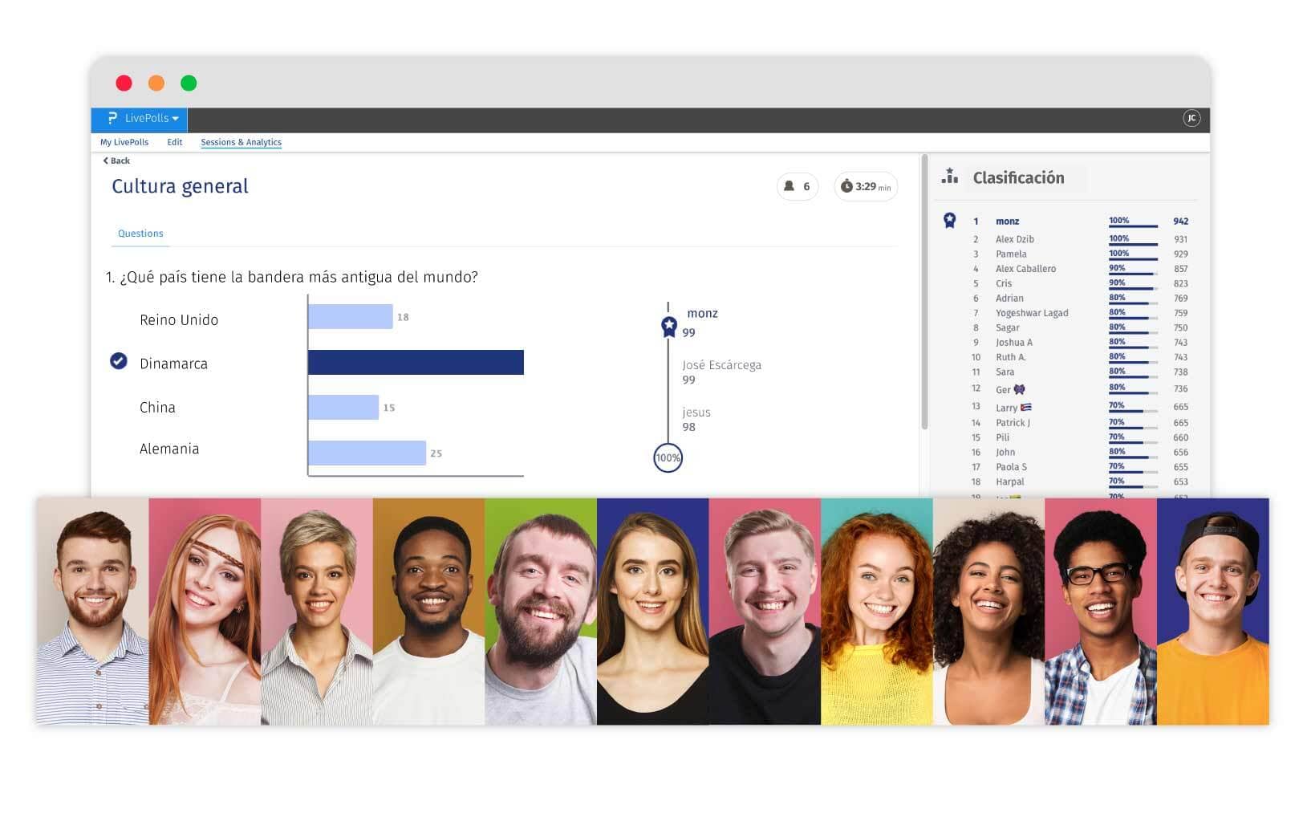
Task: Click the main panel vertical scrollbar
Action: pyautogui.click(x=924, y=292)
